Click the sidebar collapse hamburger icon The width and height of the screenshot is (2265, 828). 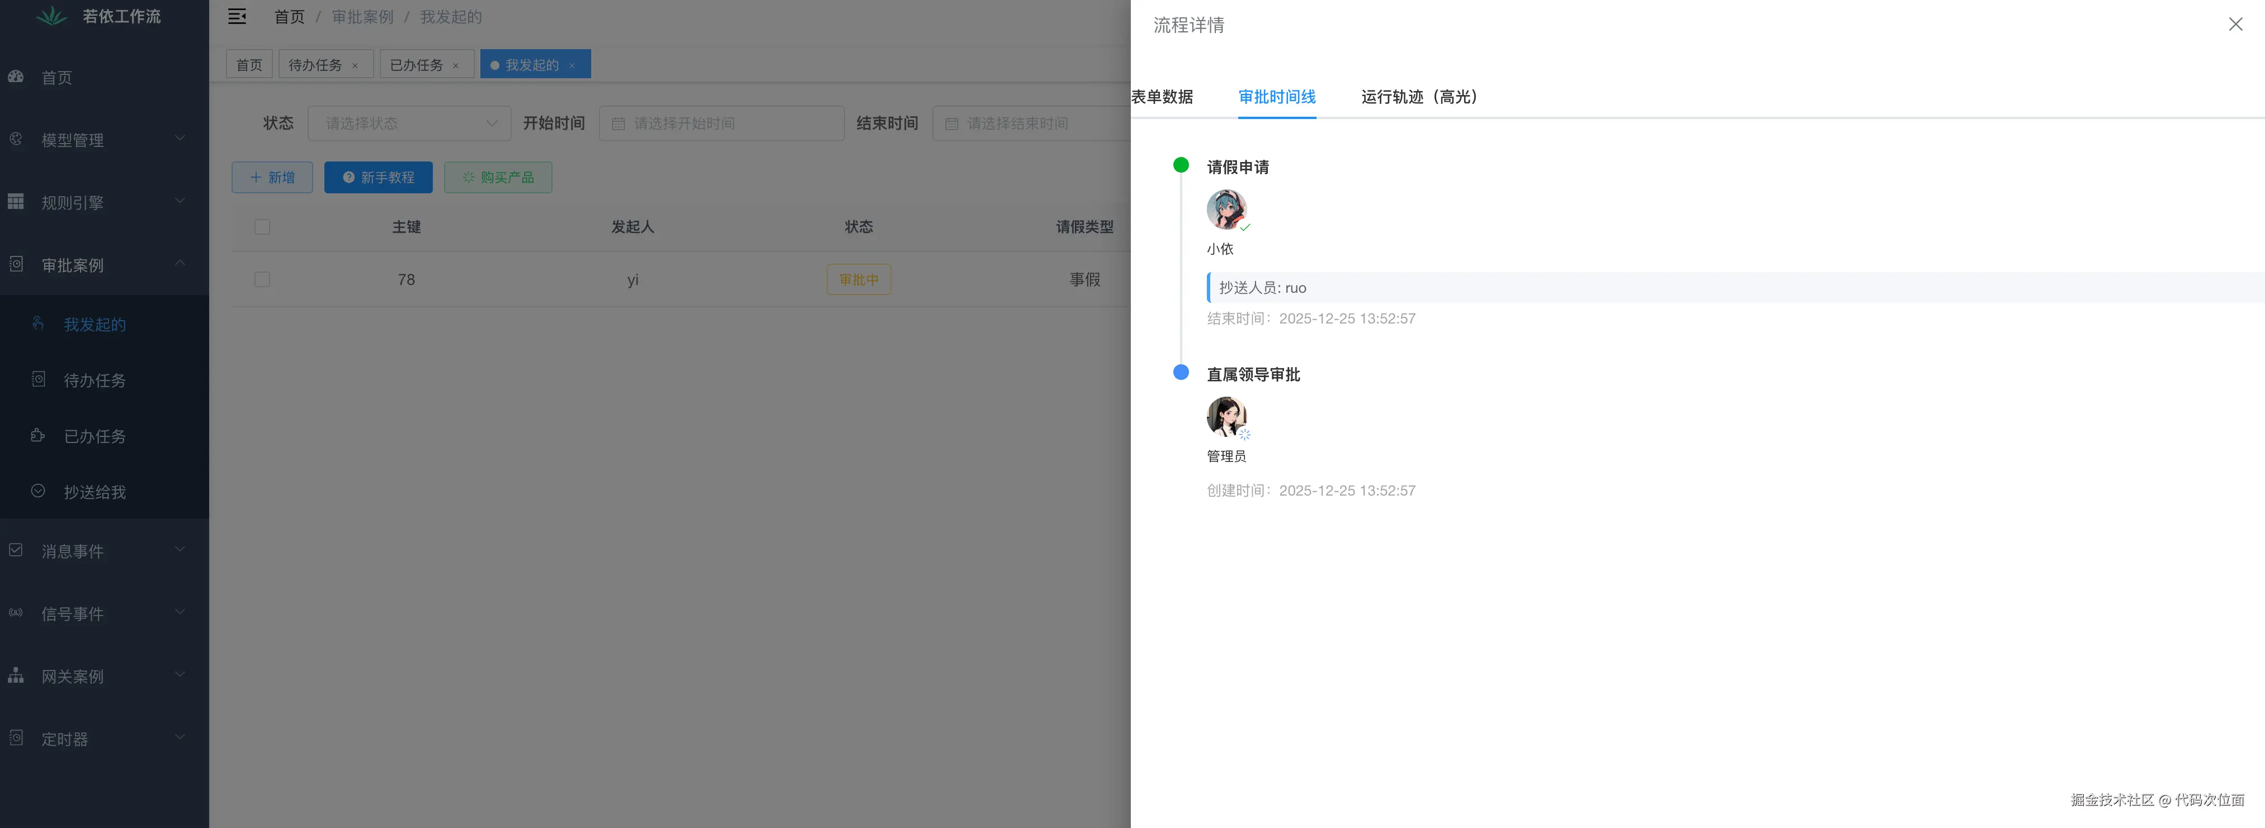[x=237, y=17]
